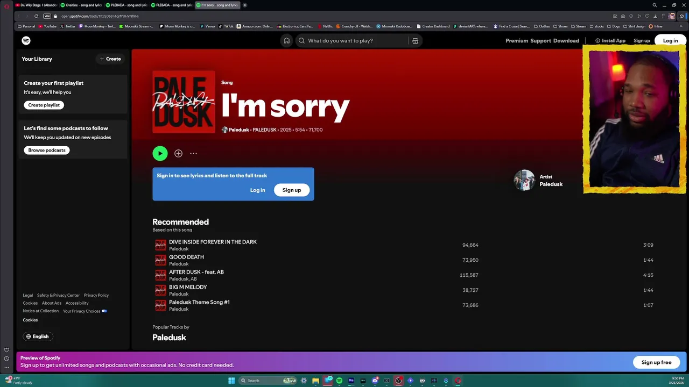Go to Spotify Home via house icon
Viewport: 689px width, 387px height.
click(286, 40)
